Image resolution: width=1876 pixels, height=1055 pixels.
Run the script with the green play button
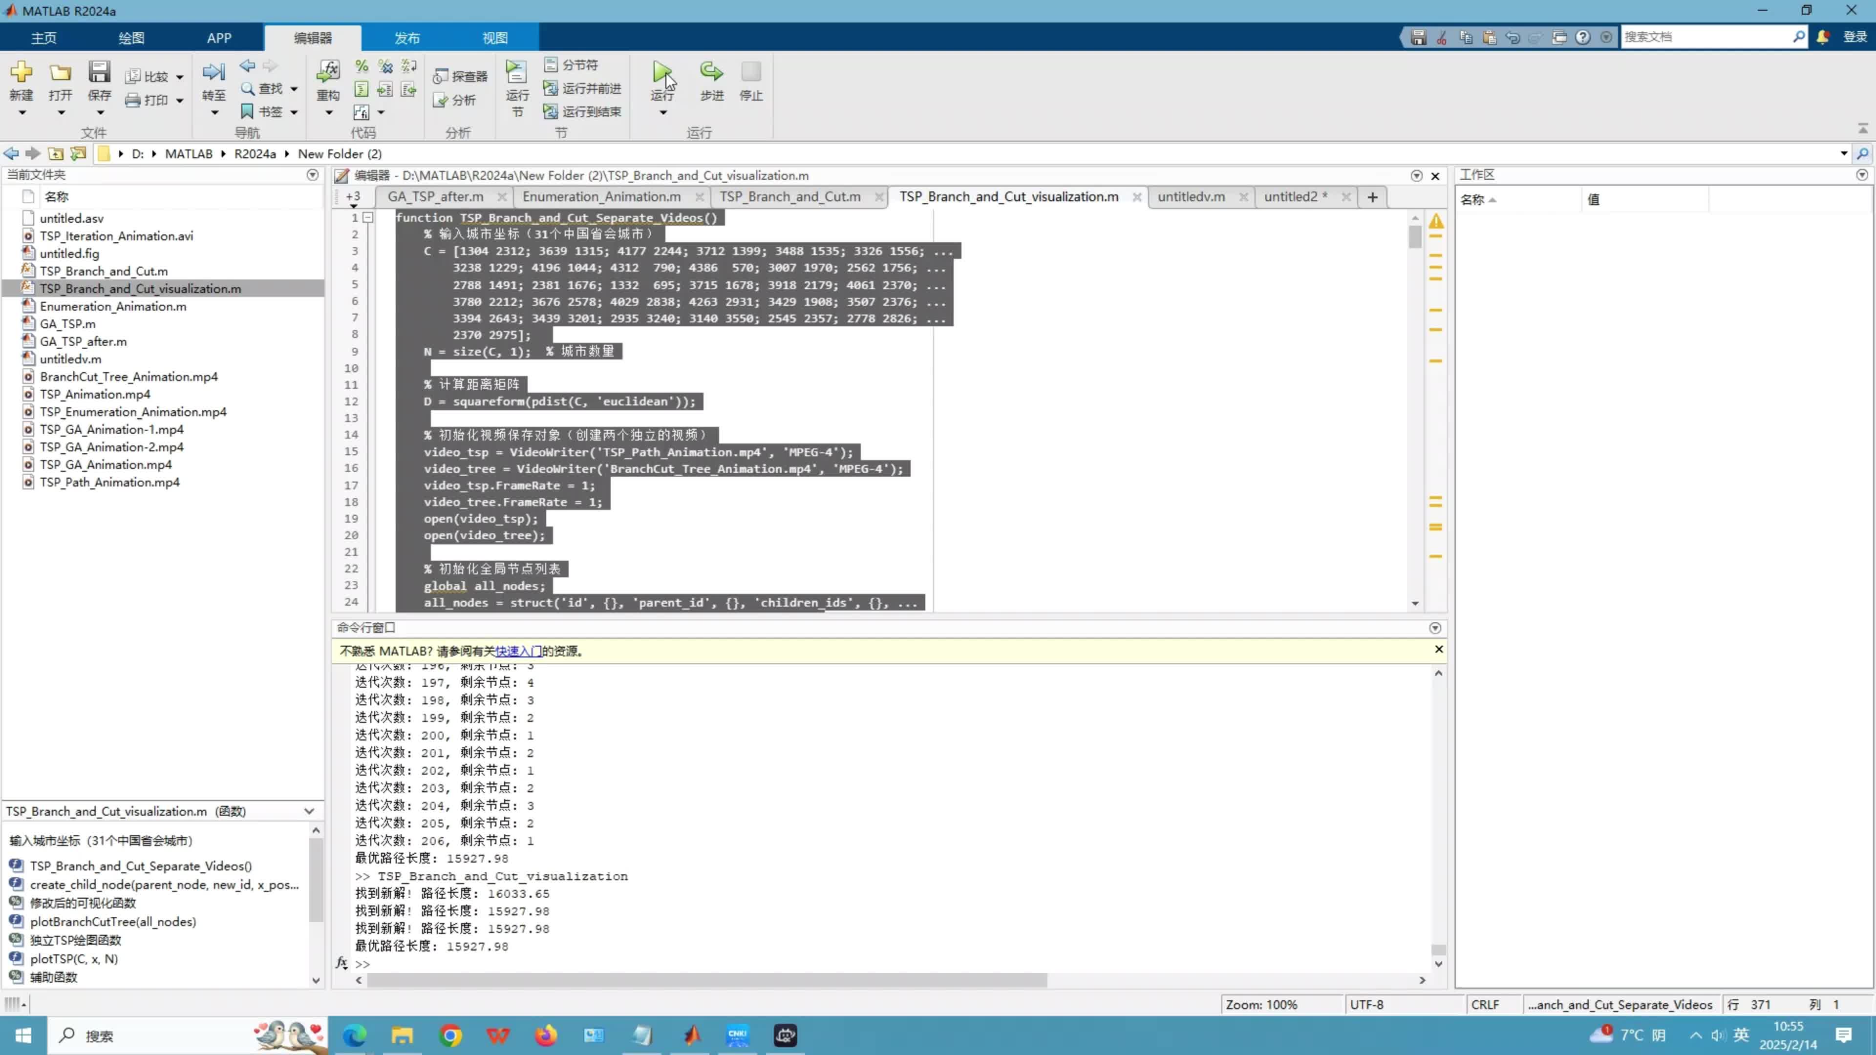pyautogui.click(x=662, y=72)
